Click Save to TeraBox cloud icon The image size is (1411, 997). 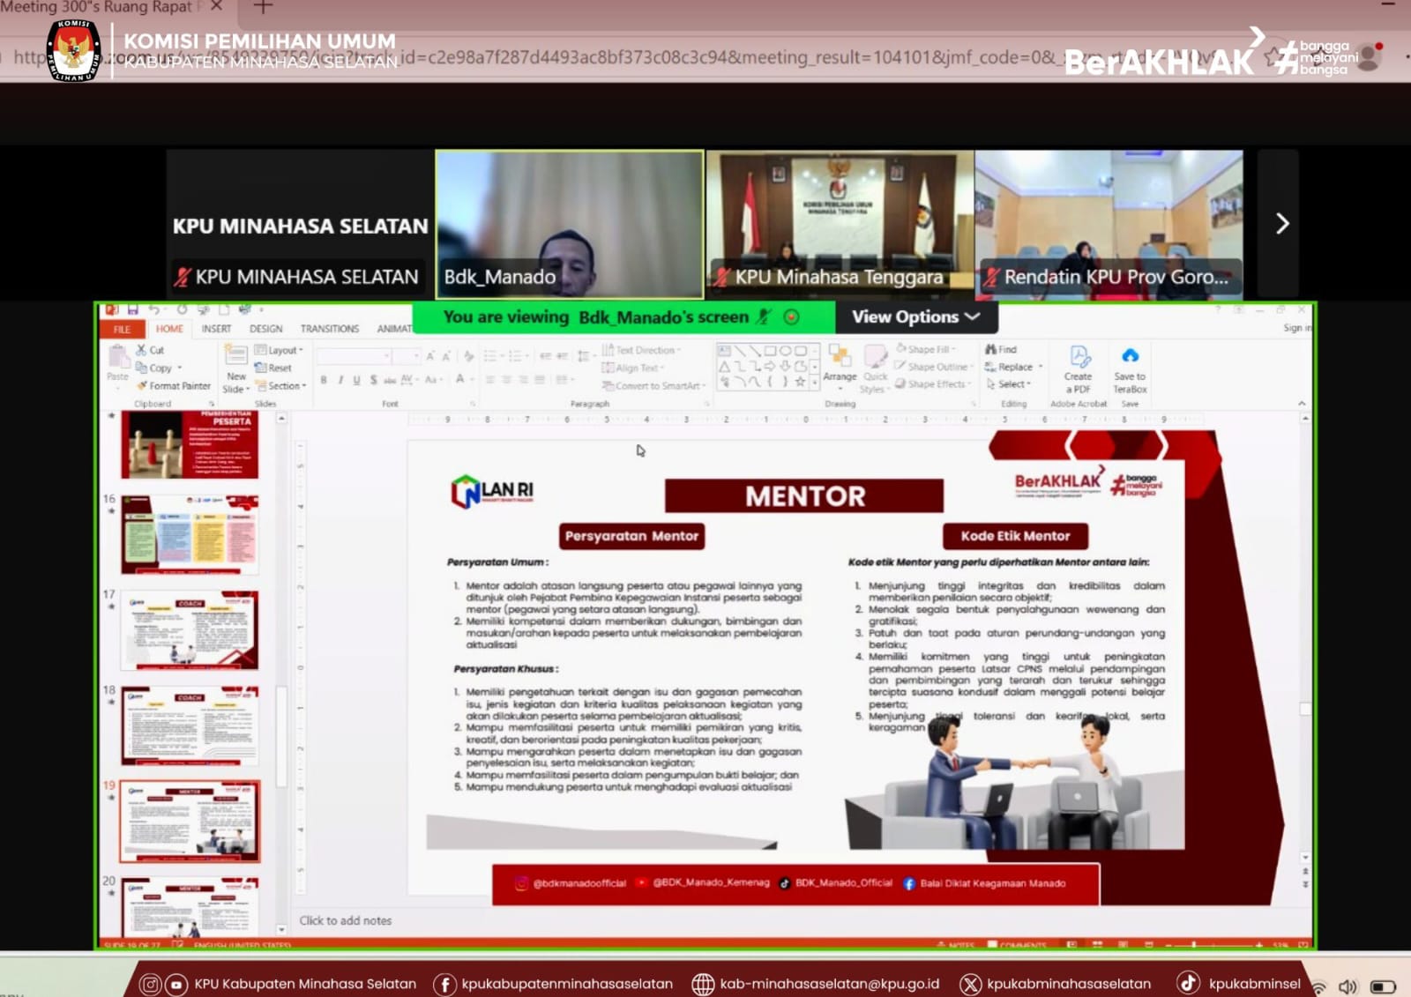tap(1130, 356)
